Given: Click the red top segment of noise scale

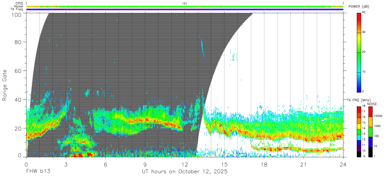Looking at the screenshot, I should (x=370, y=112).
